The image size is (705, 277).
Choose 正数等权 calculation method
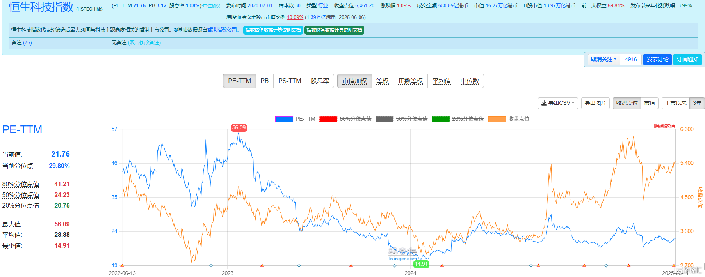[411, 81]
